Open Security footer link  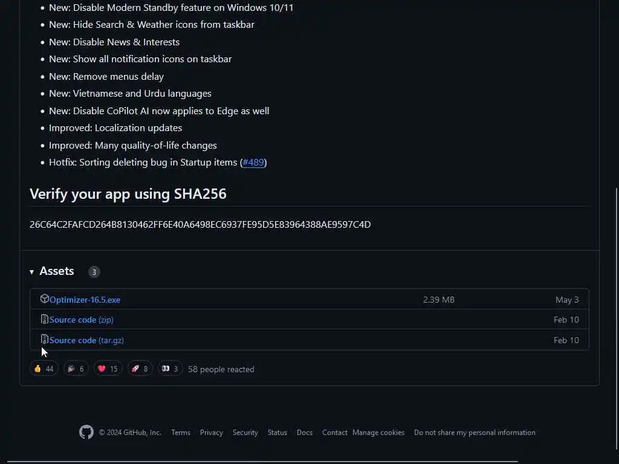245,433
